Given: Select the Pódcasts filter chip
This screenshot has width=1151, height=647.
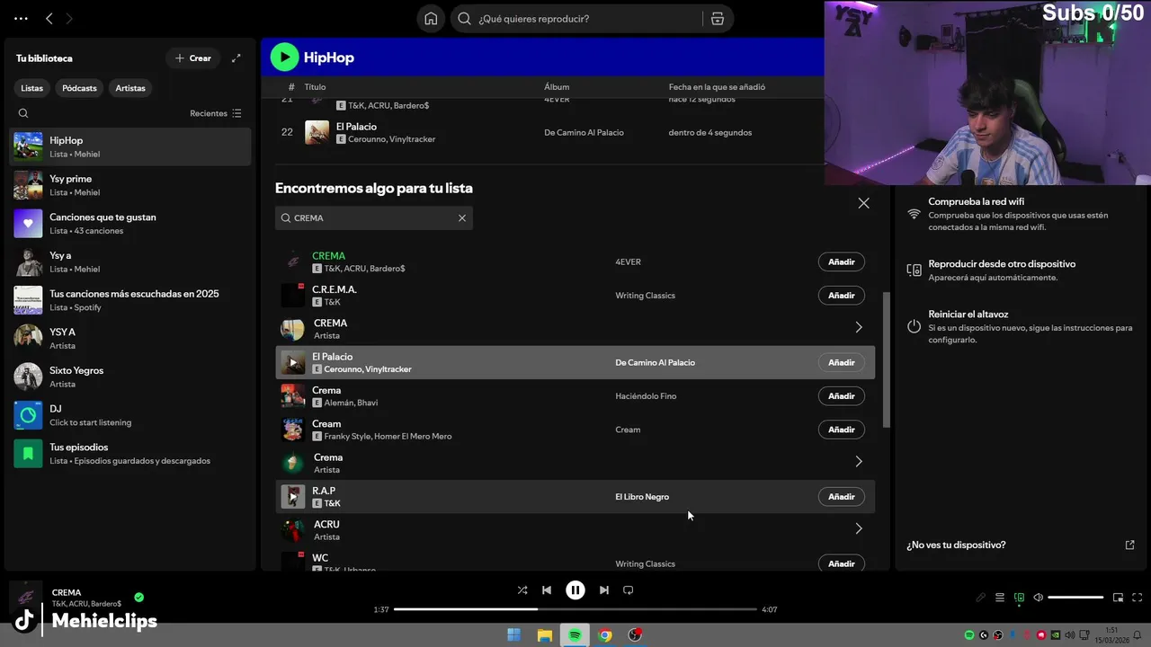Looking at the screenshot, I should [x=79, y=88].
